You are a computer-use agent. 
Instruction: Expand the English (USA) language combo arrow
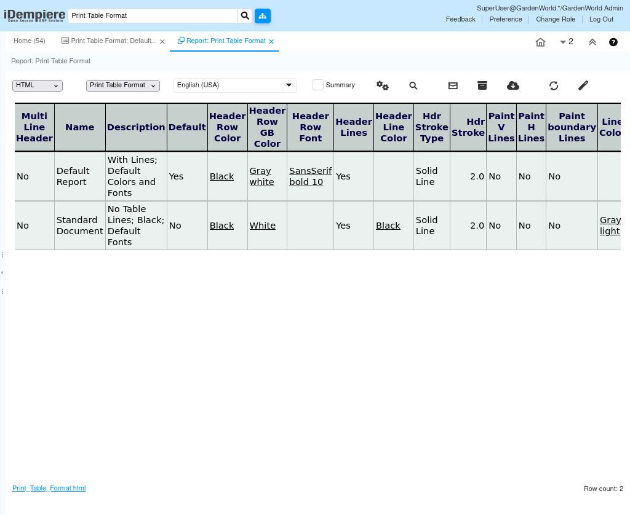pyautogui.click(x=289, y=85)
